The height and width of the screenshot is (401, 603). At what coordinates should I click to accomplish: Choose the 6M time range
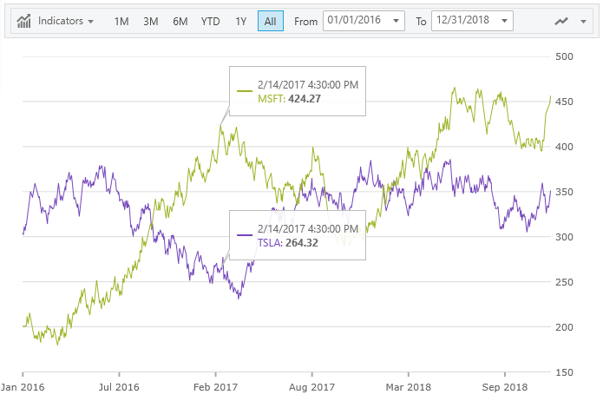(x=180, y=21)
